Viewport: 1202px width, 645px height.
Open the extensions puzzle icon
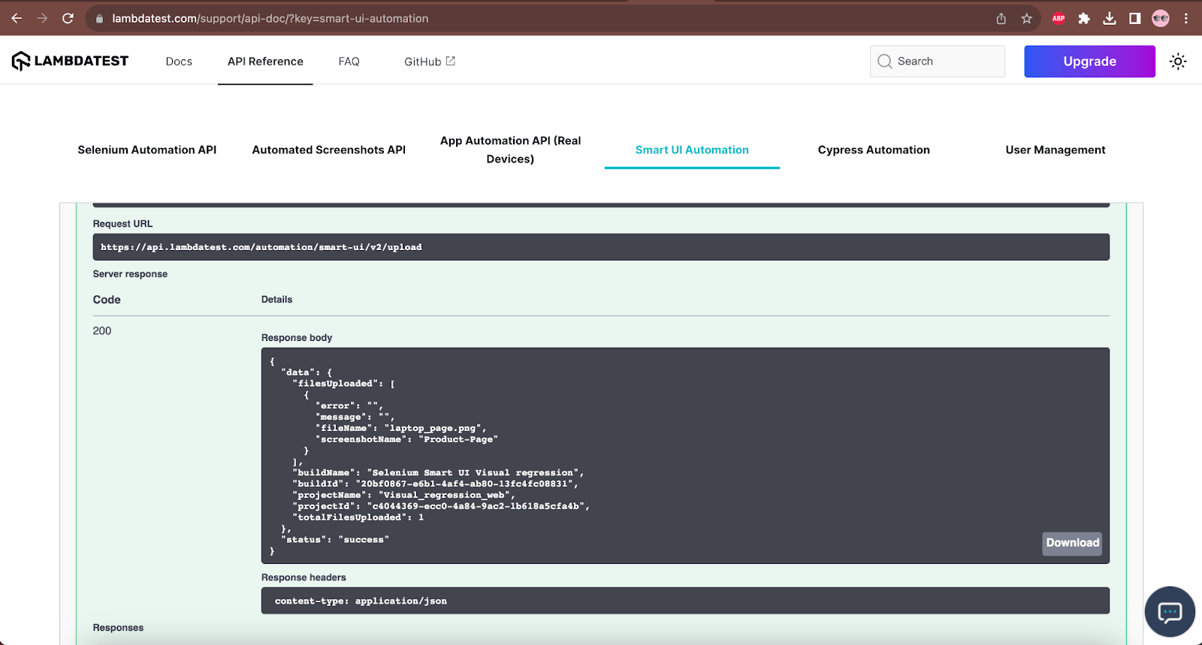click(x=1084, y=19)
